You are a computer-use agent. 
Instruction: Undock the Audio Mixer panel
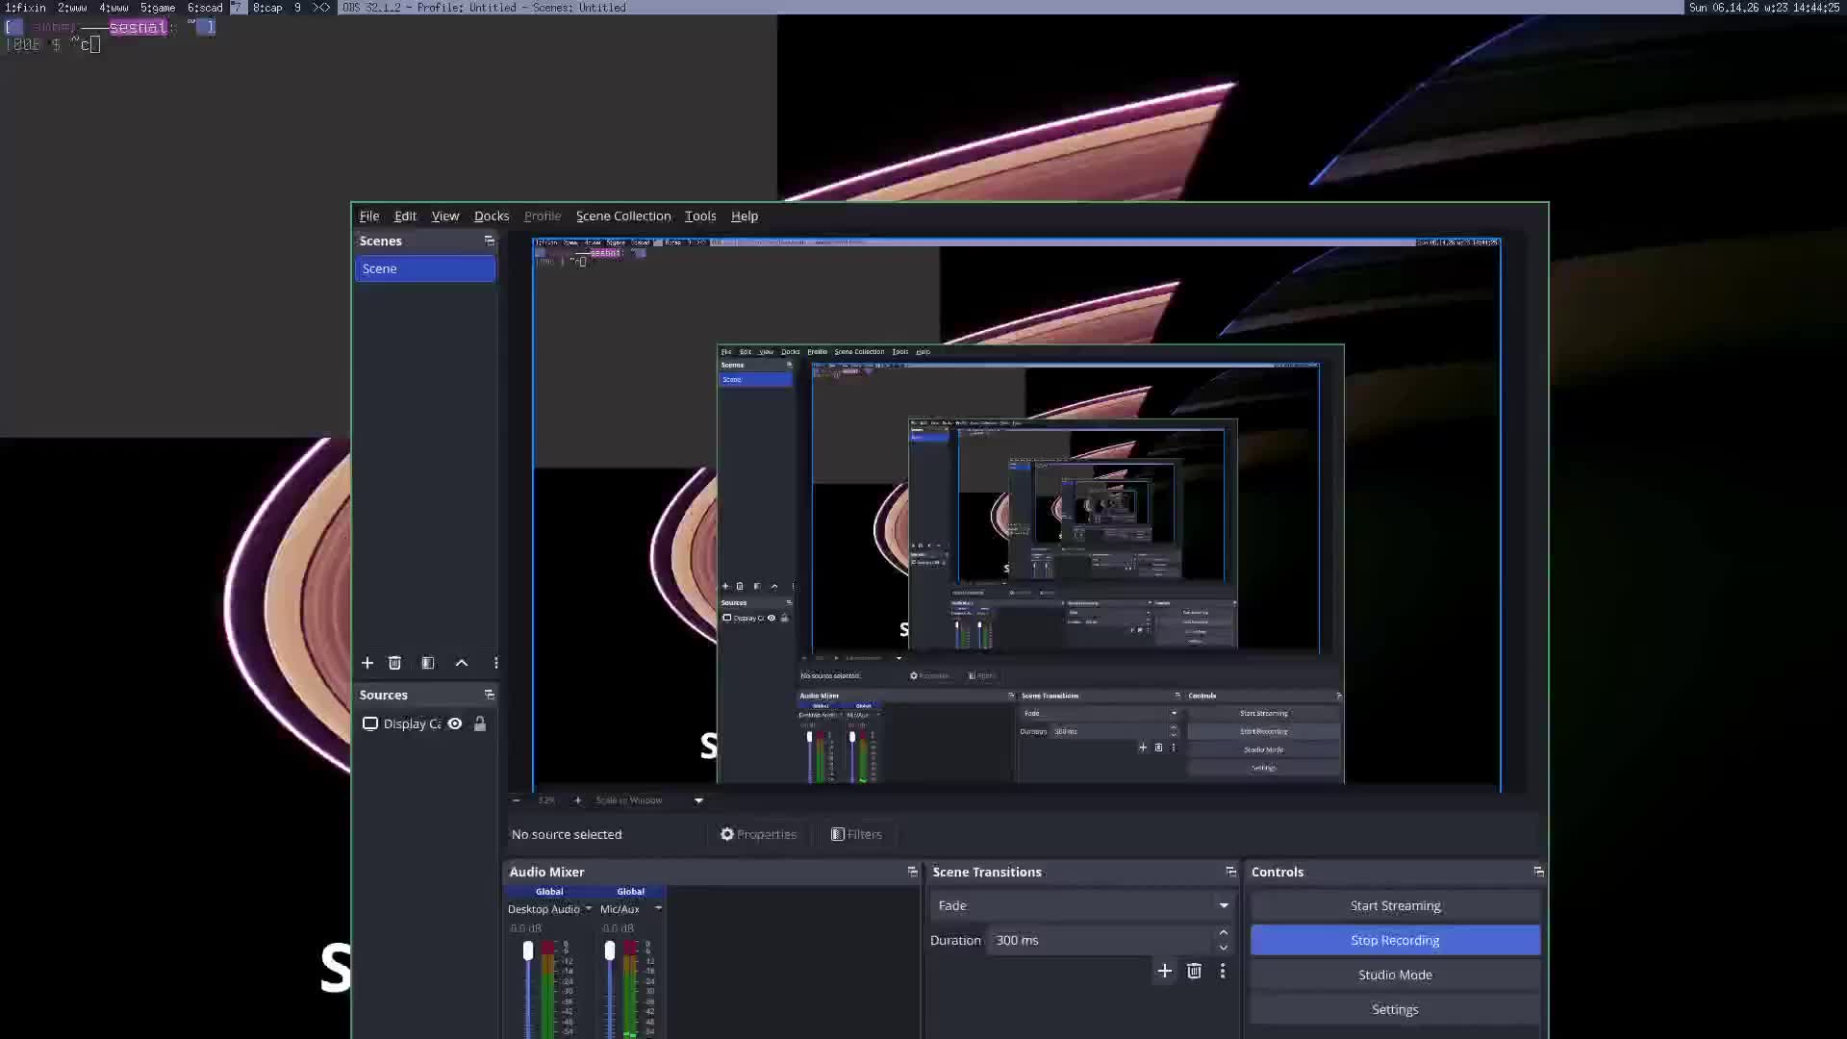click(912, 872)
